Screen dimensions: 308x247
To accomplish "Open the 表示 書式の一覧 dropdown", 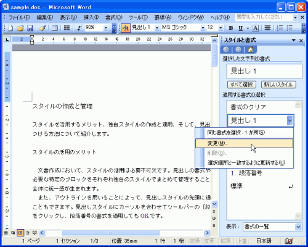I will 298,227.
